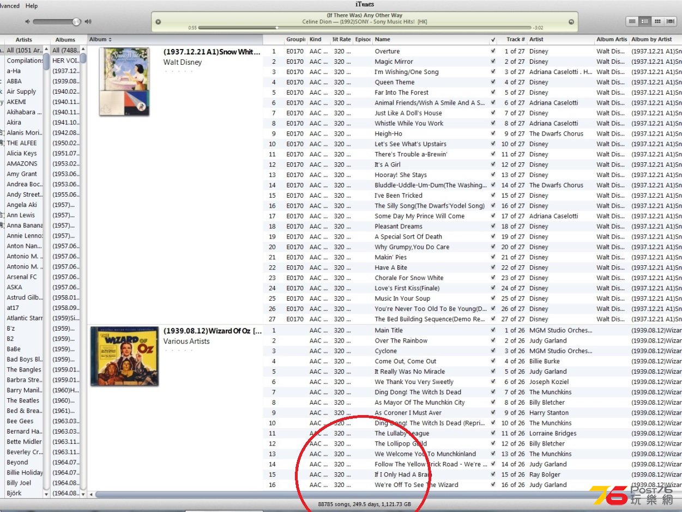Click the Artists list scroll-down arrow
Viewport: 682px width, 512px height.
pos(46,494)
